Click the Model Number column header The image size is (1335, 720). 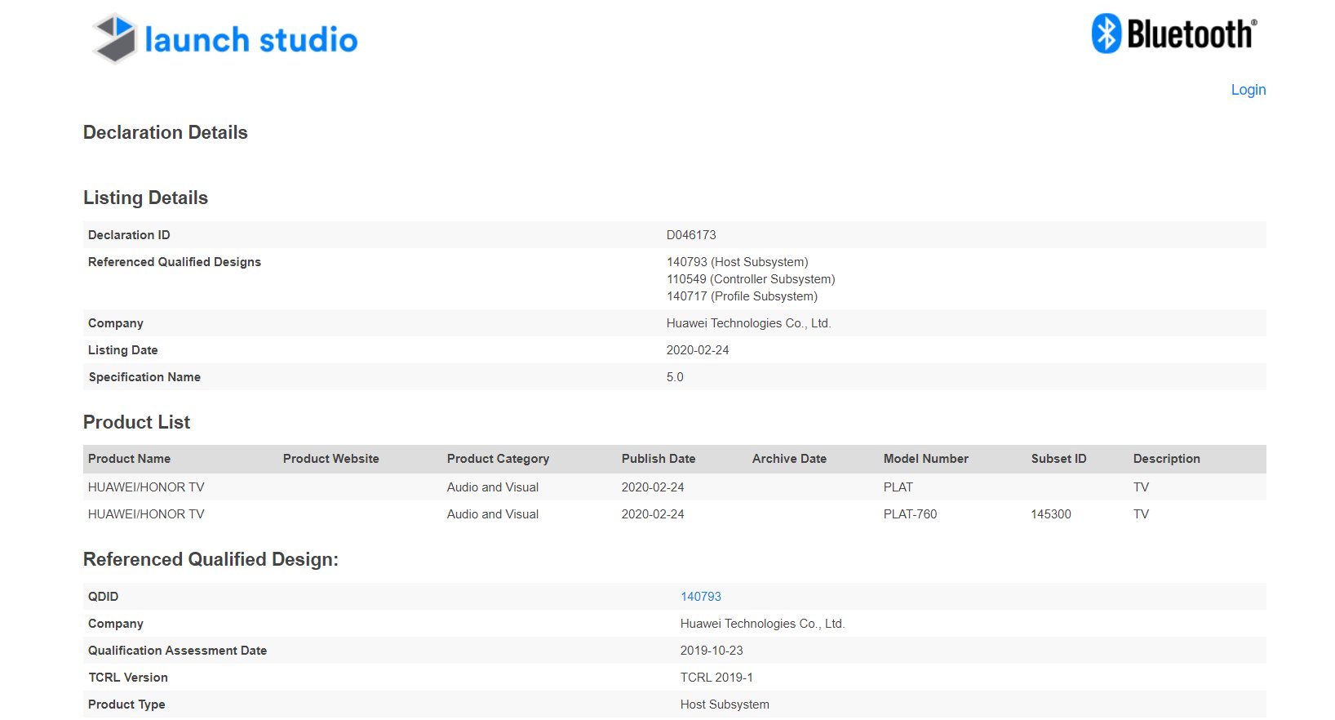[x=926, y=459]
